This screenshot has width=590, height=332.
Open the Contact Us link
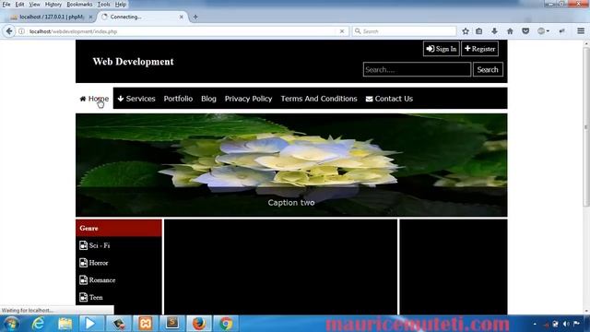(x=389, y=99)
